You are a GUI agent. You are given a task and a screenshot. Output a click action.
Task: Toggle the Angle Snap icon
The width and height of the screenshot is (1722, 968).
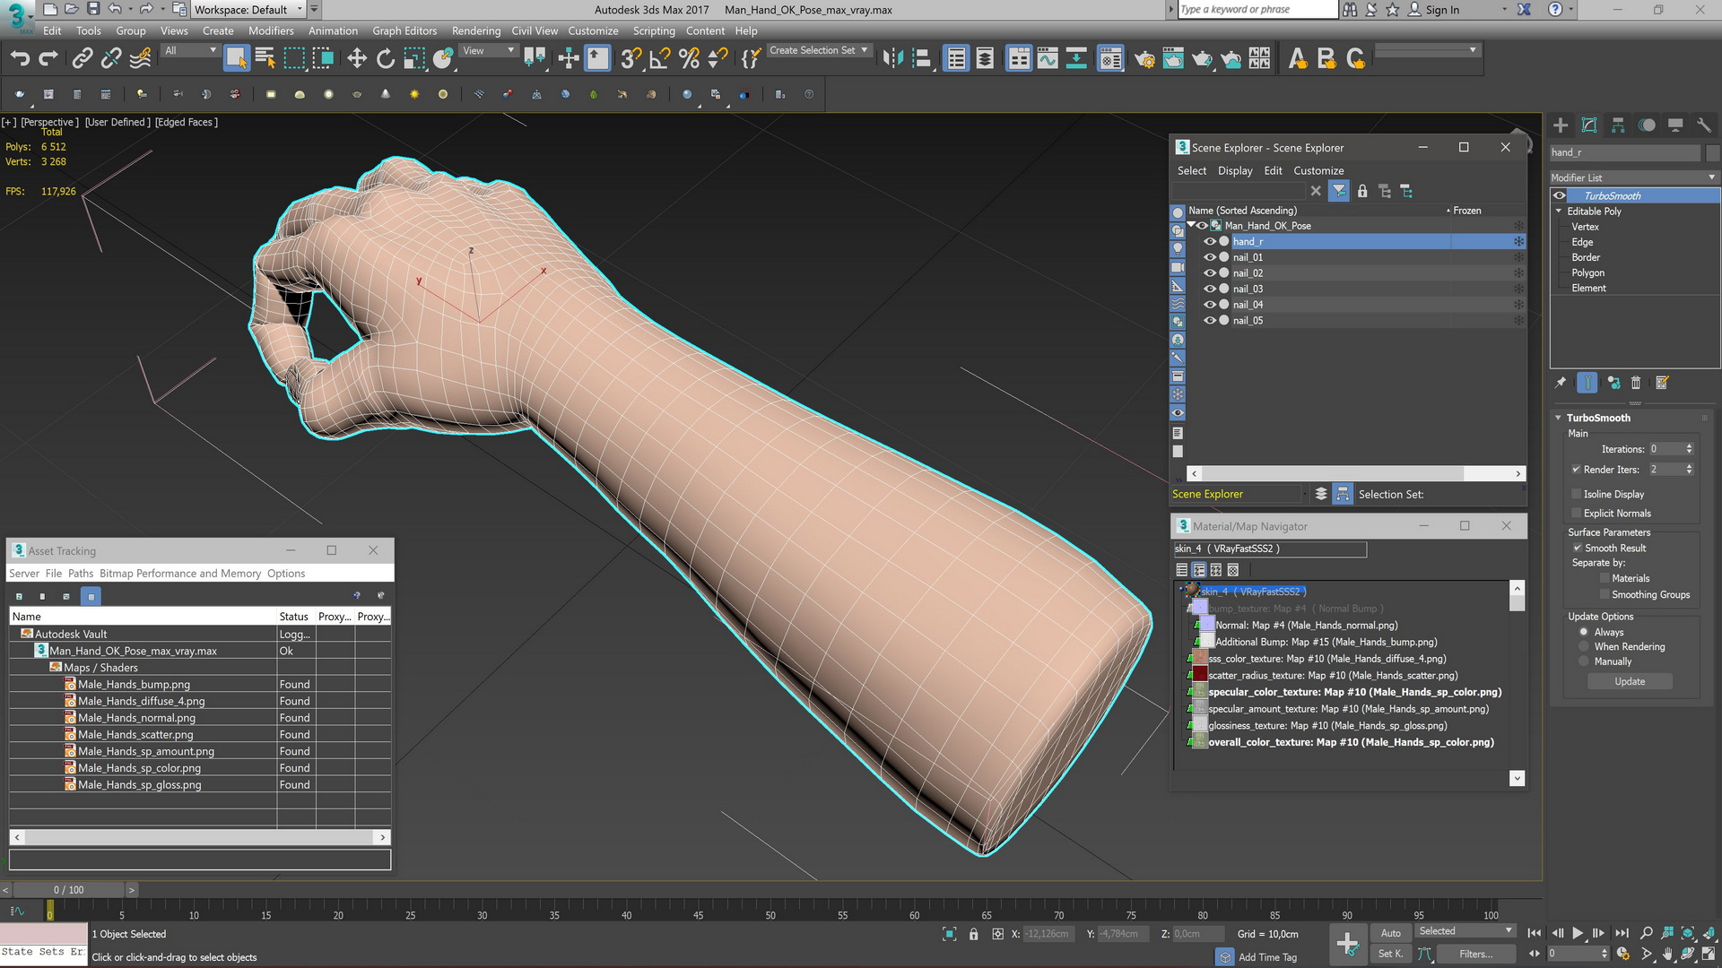(x=660, y=59)
